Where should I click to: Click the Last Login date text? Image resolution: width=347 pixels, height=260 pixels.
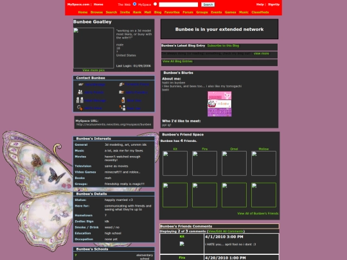(134, 65)
